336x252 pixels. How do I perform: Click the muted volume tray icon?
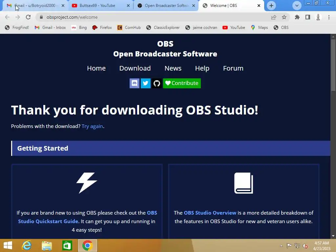click(x=305, y=246)
